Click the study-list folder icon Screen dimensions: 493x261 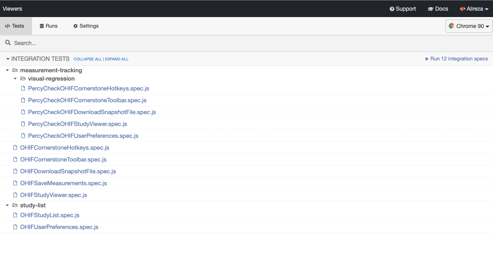pyautogui.click(x=15, y=205)
